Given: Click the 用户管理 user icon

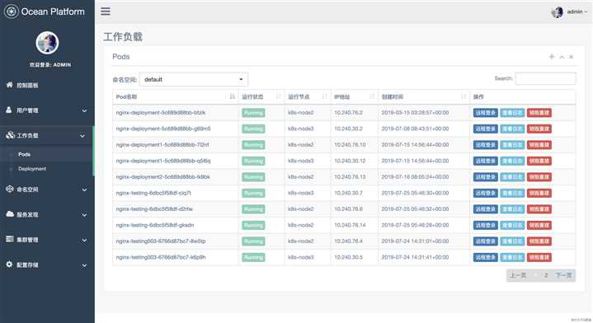Looking at the screenshot, I should click(x=9, y=110).
